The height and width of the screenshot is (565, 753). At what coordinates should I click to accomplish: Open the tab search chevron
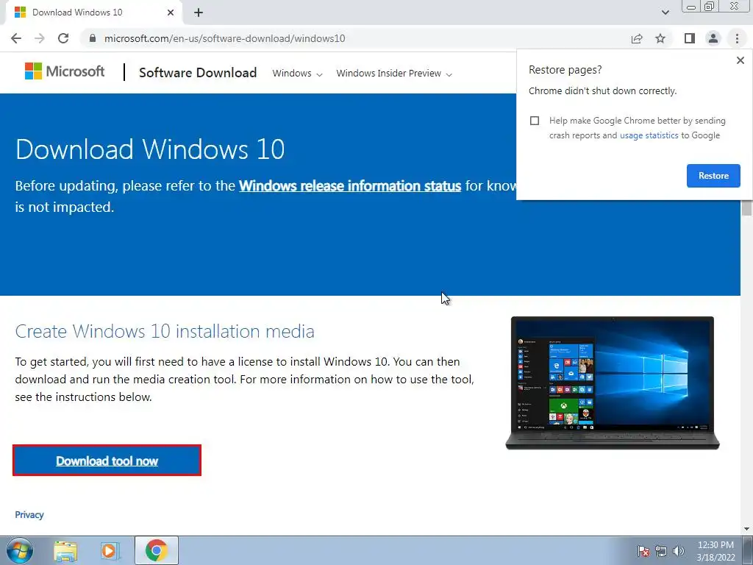[665, 13]
